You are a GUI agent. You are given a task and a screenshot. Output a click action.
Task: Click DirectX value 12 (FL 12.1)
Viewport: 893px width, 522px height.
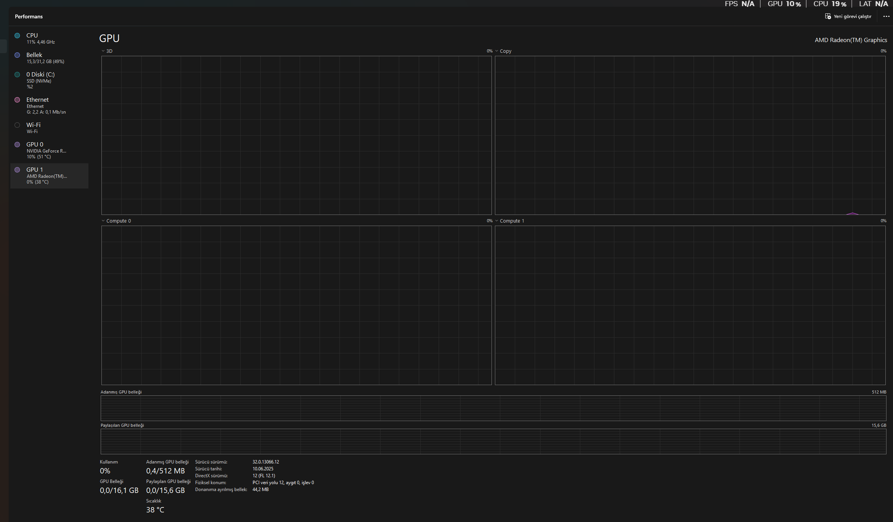pyautogui.click(x=264, y=476)
